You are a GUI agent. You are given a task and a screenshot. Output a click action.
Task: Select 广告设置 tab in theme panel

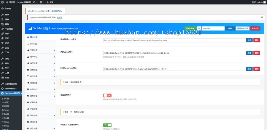(x=41, y=109)
